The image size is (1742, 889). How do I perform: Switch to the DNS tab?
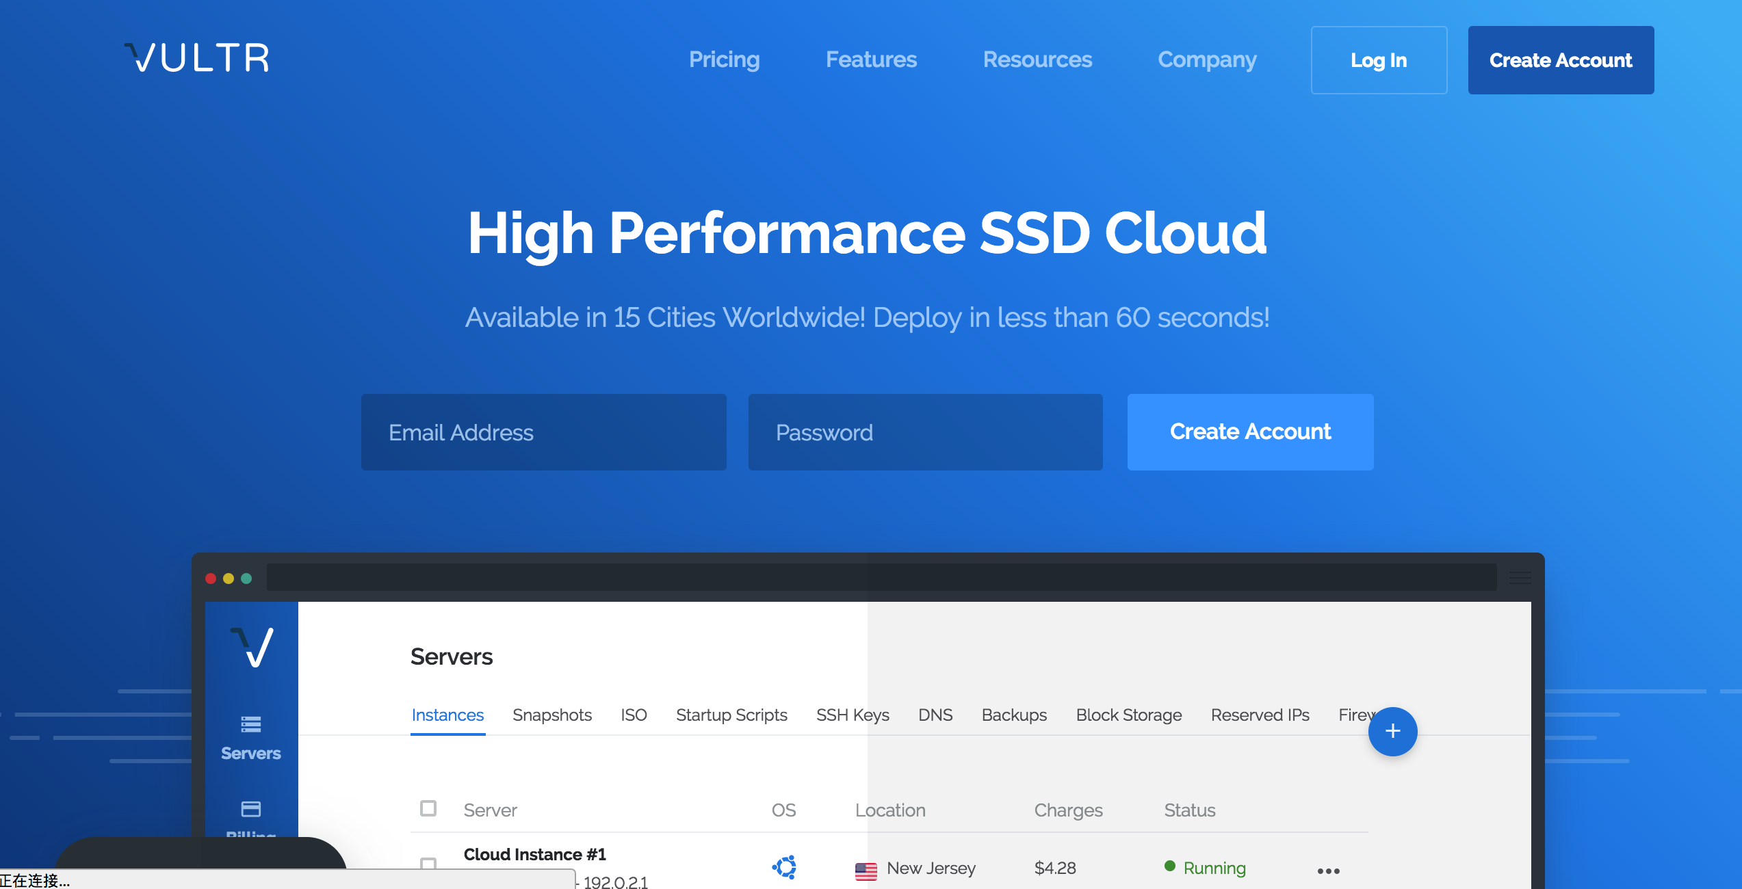[x=935, y=715]
